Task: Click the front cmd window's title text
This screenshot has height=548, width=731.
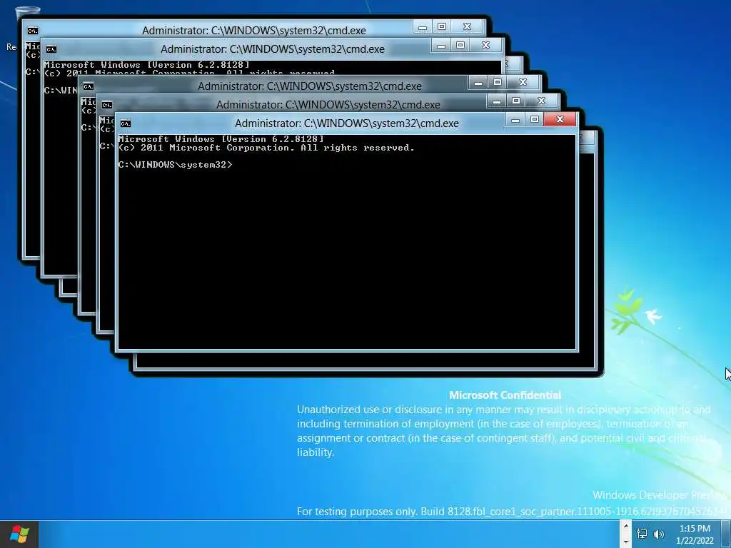Action: click(346, 123)
